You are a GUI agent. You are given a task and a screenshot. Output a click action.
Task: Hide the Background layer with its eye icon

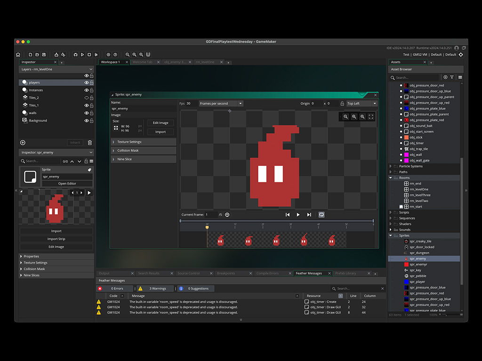pos(86,120)
